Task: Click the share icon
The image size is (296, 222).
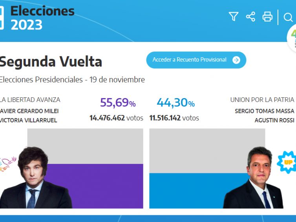Action: pos(250,16)
